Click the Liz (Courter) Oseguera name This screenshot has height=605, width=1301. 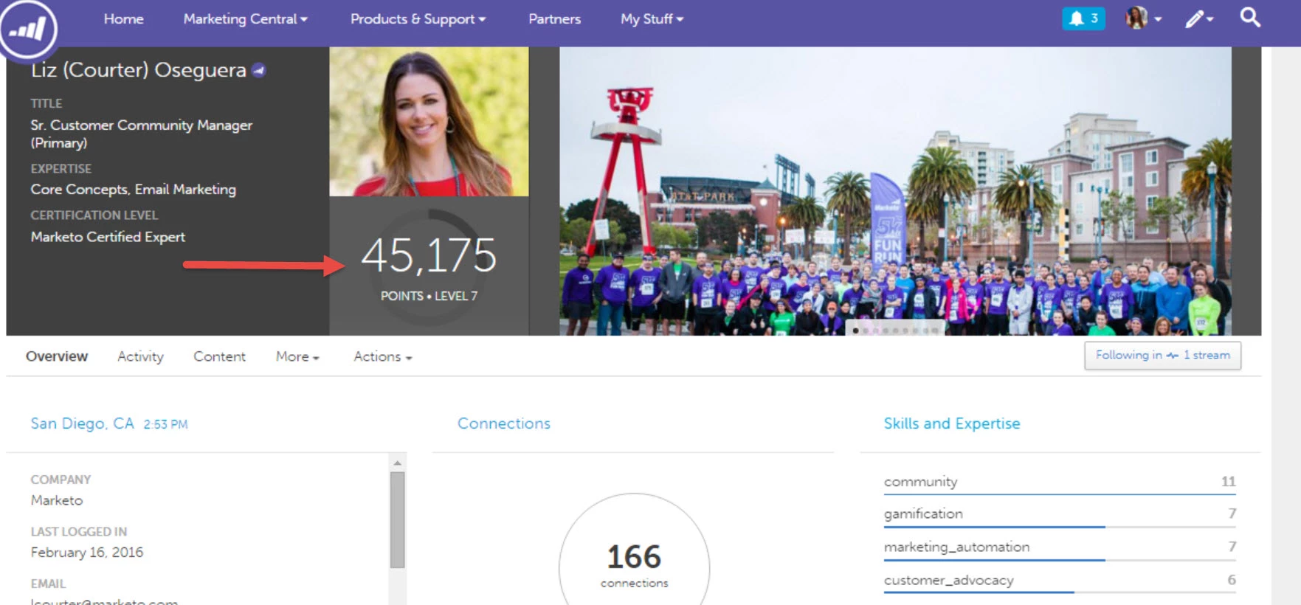point(138,70)
